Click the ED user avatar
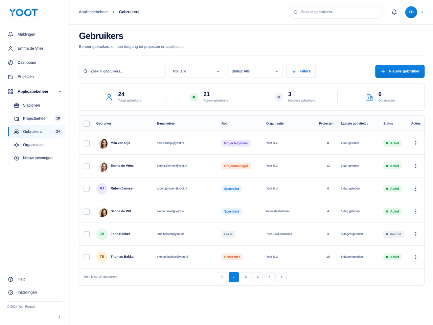 [411, 12]
